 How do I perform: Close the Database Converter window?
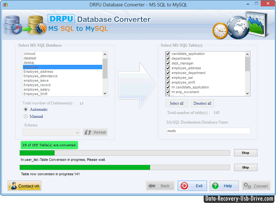(268, 4)
